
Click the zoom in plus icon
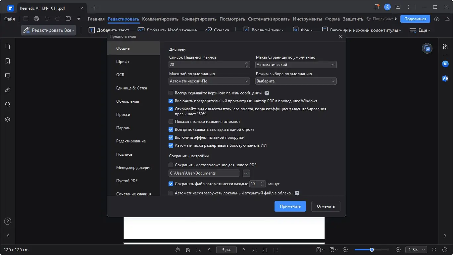(x=398, y=250)
